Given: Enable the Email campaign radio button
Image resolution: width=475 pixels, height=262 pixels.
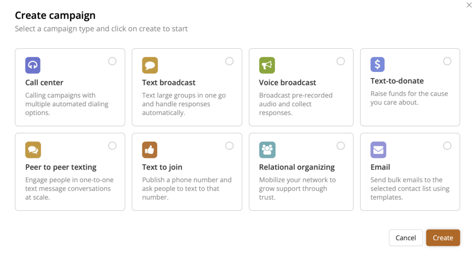Looking at the screenshot, I should pos(447,146).
